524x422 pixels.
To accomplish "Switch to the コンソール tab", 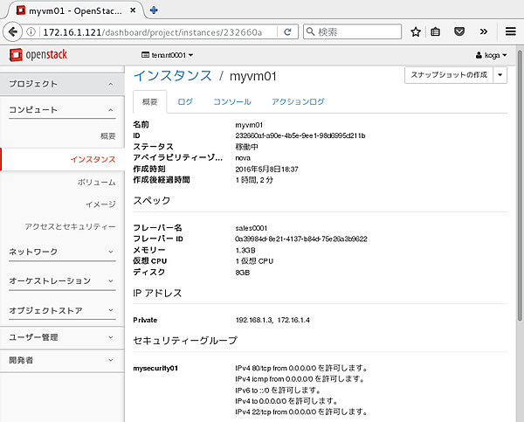I will pyautogui.click(x=232, y=102).
